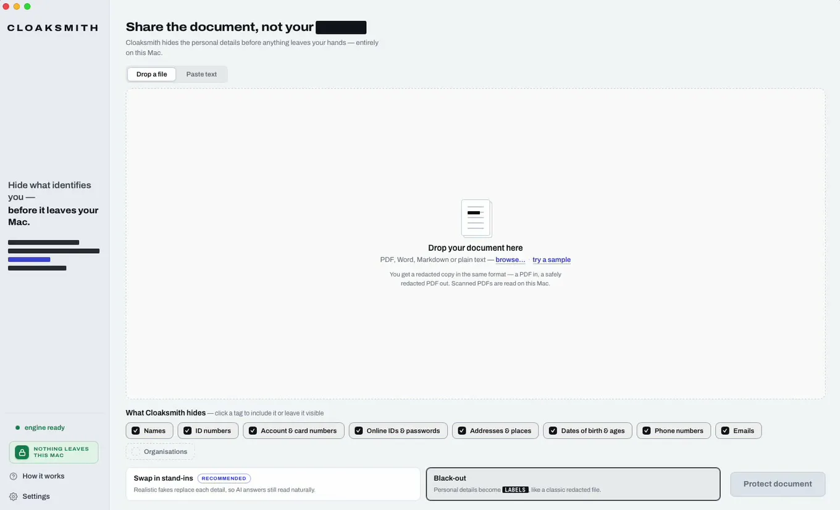Open the How it works help icon

tap(13, 476)
